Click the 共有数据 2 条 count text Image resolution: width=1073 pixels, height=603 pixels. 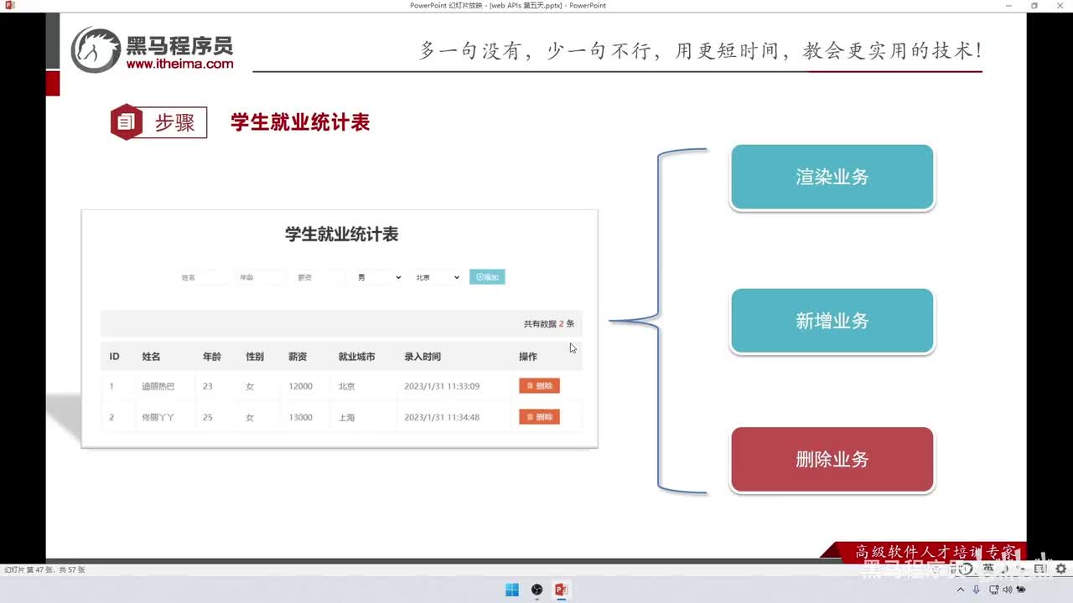549,324
